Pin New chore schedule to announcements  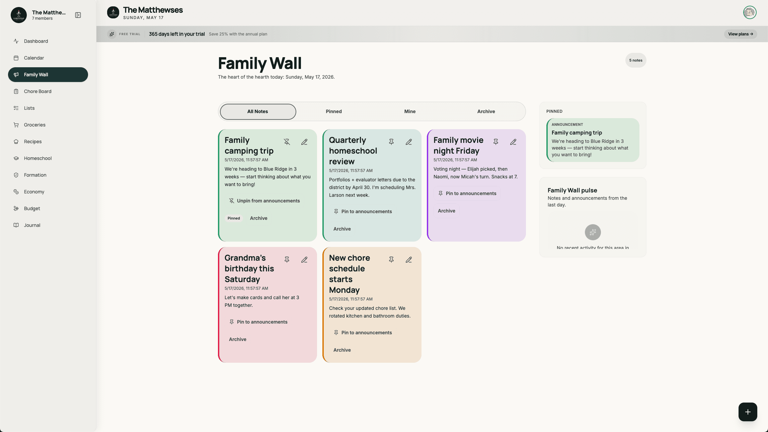363,333
